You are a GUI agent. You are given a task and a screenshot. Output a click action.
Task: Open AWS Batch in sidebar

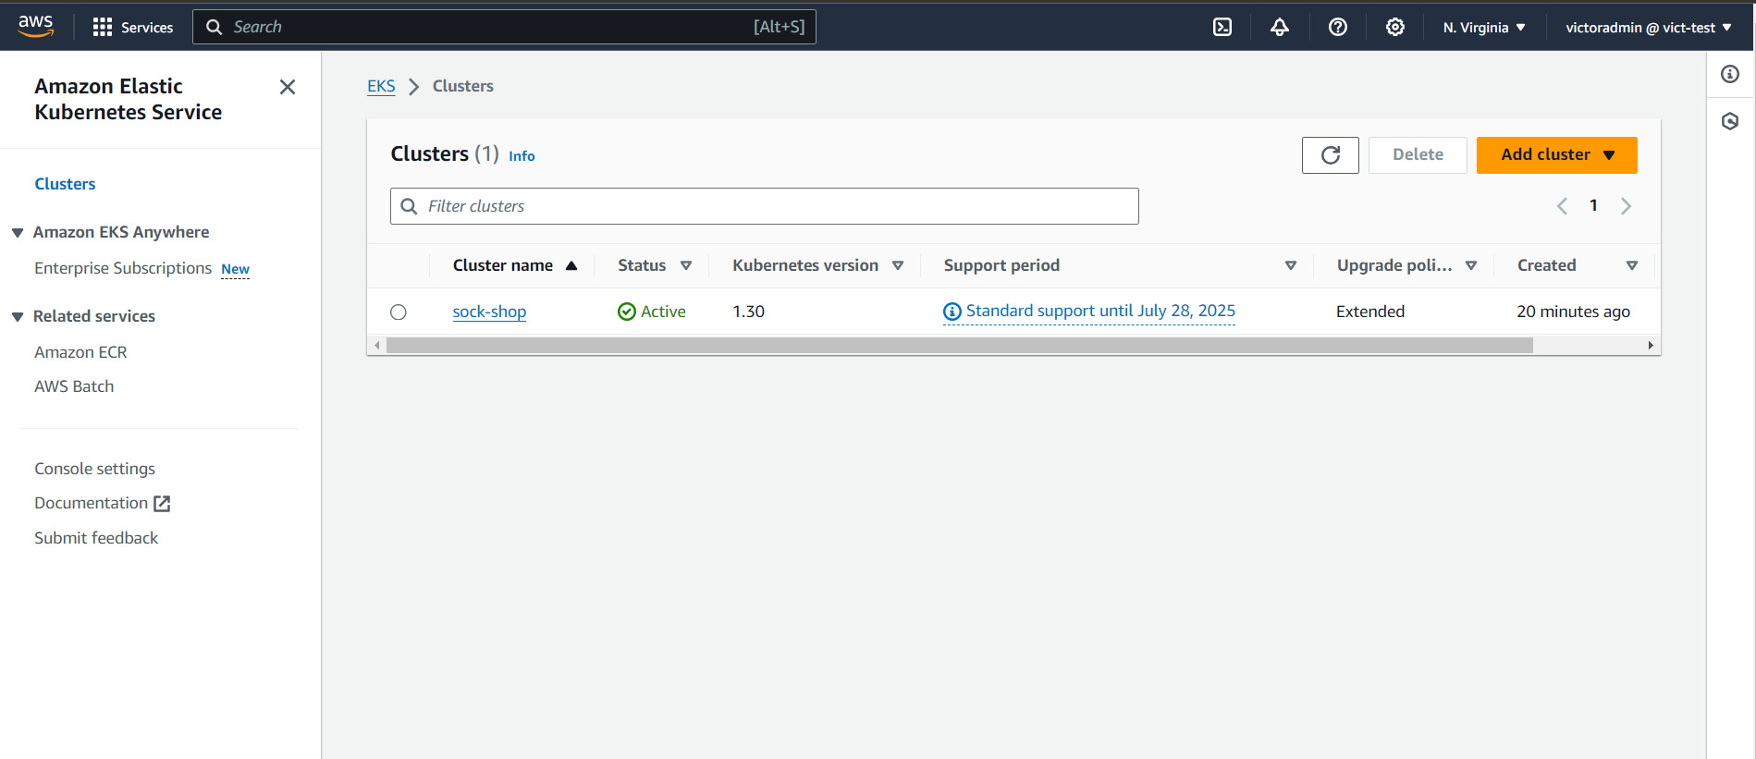74,386
